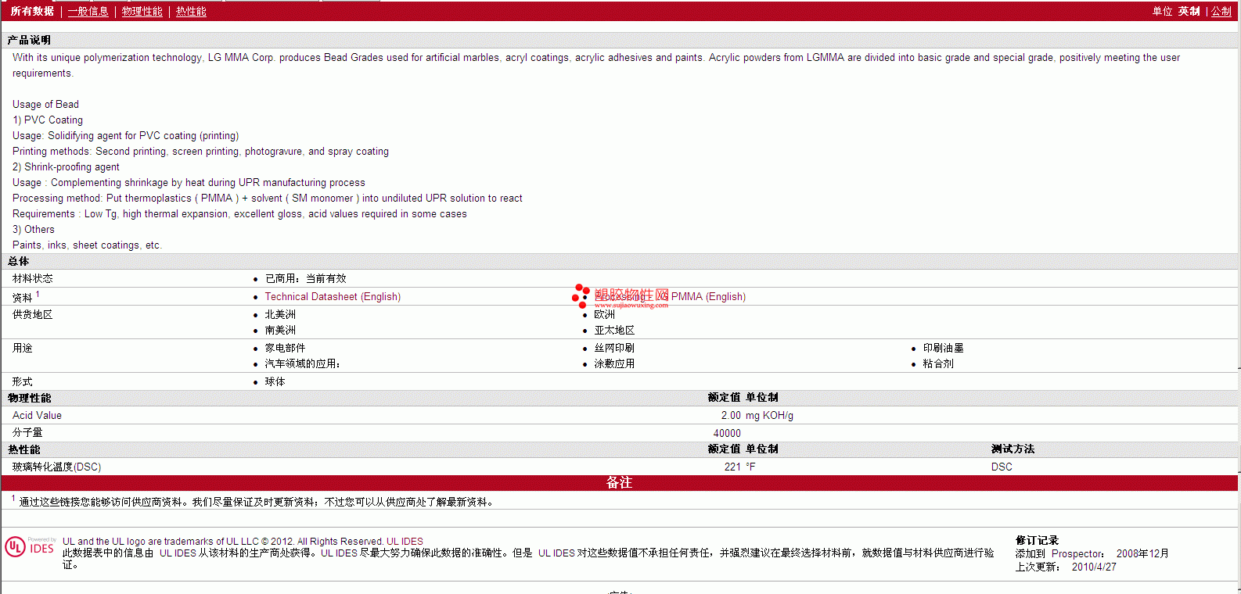This screenshot has width=1241, height=594.
Task: Click the 单位制 header in 热性能 row
Action: (x=762, y=449)
